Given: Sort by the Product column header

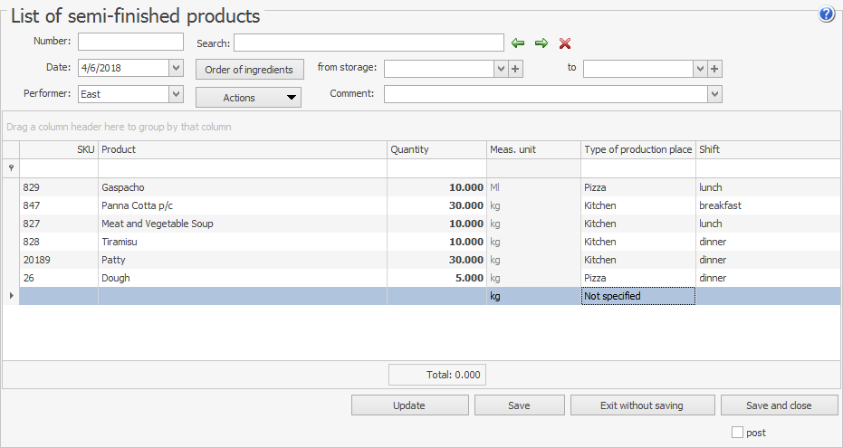Looking at the screenshot, I should (x=242, y=149).
